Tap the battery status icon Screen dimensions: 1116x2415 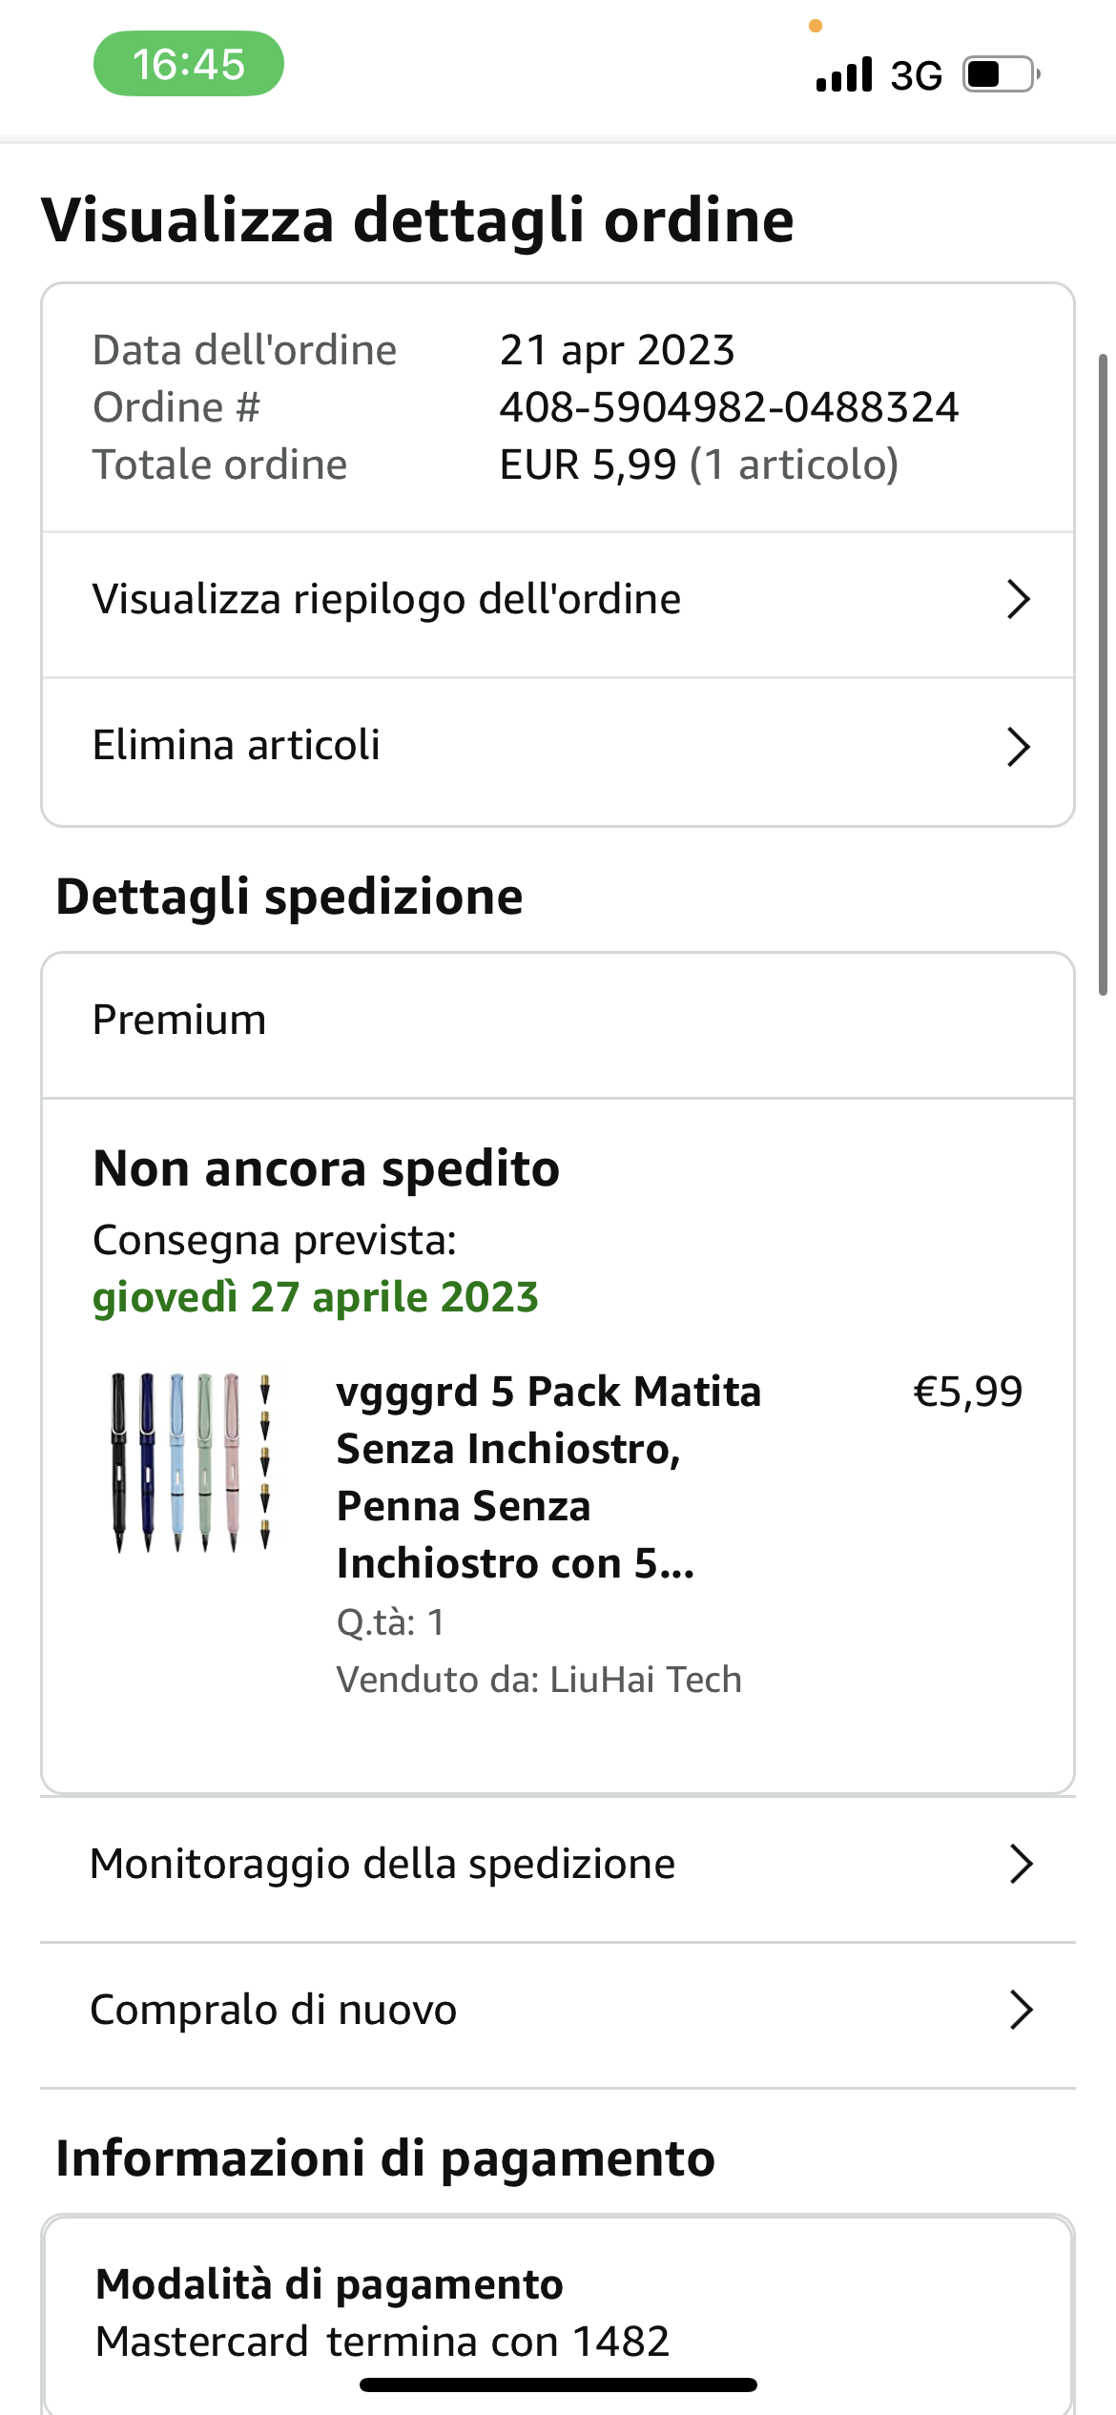point(1001,74)
